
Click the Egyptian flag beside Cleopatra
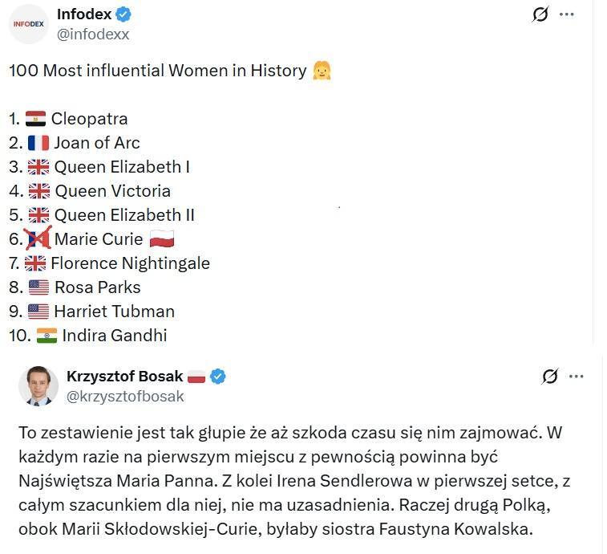point(35,119)
